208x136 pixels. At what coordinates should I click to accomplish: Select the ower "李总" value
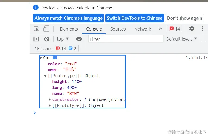point(69,69)
